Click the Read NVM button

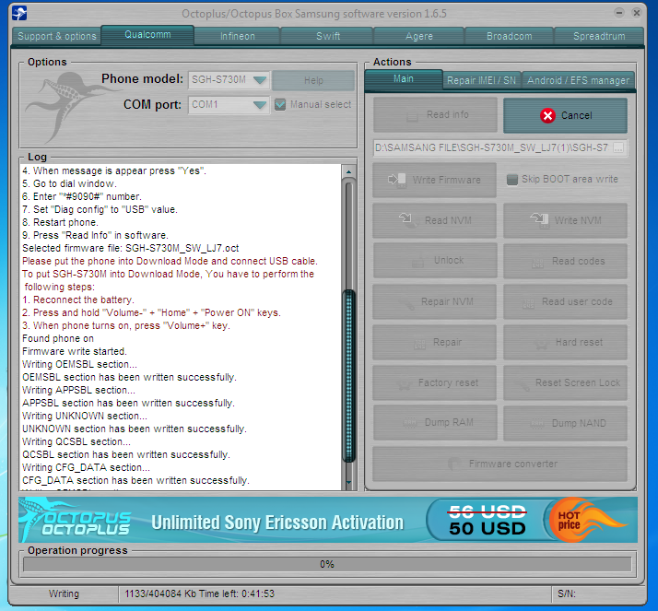(434, 221)
